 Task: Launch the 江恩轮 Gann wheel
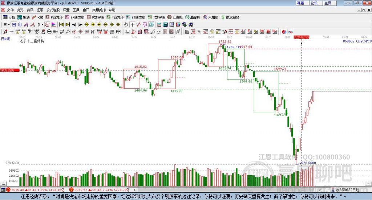pos(175,17)
